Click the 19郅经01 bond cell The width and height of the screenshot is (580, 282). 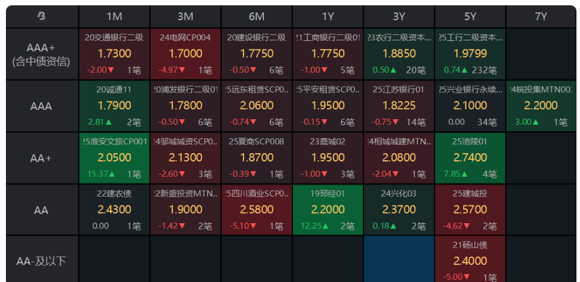coord(327,210)
